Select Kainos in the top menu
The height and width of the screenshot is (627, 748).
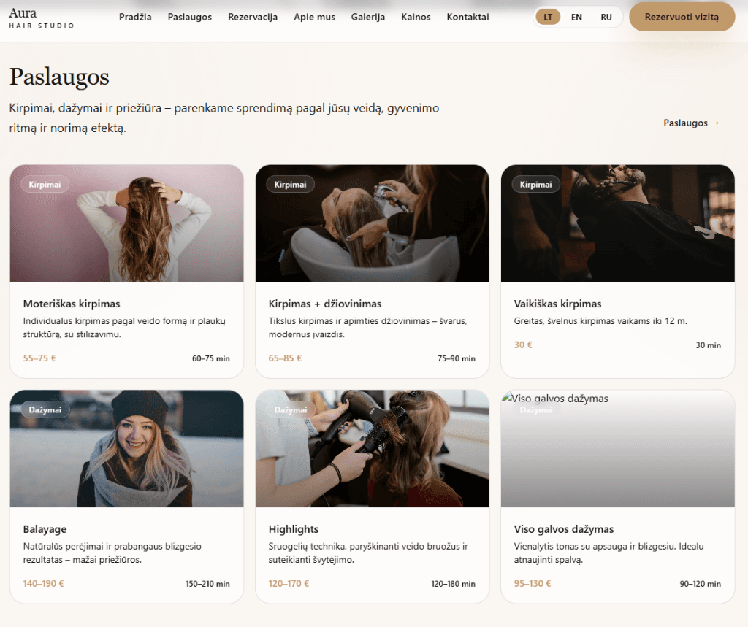pyautogui.click(x=416, y=17)
